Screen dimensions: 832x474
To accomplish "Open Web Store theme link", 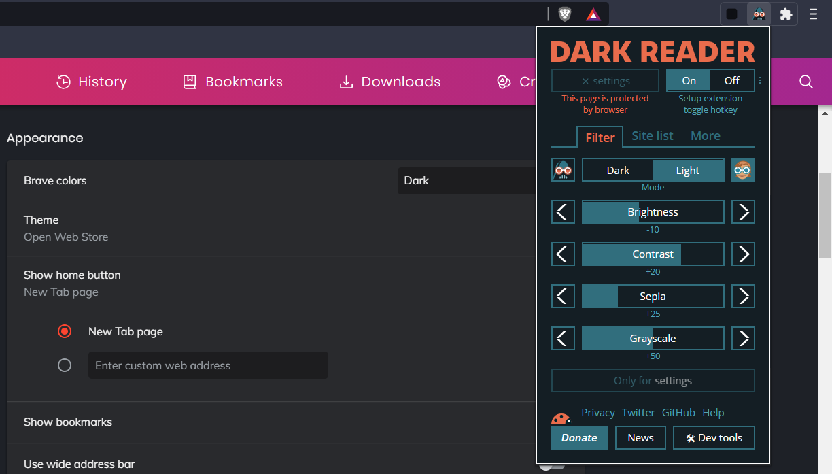I will pos(66,237).
